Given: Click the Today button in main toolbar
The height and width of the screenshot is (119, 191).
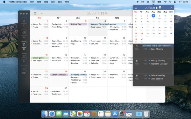Looking at the screenshot, I should click(35, 13).
